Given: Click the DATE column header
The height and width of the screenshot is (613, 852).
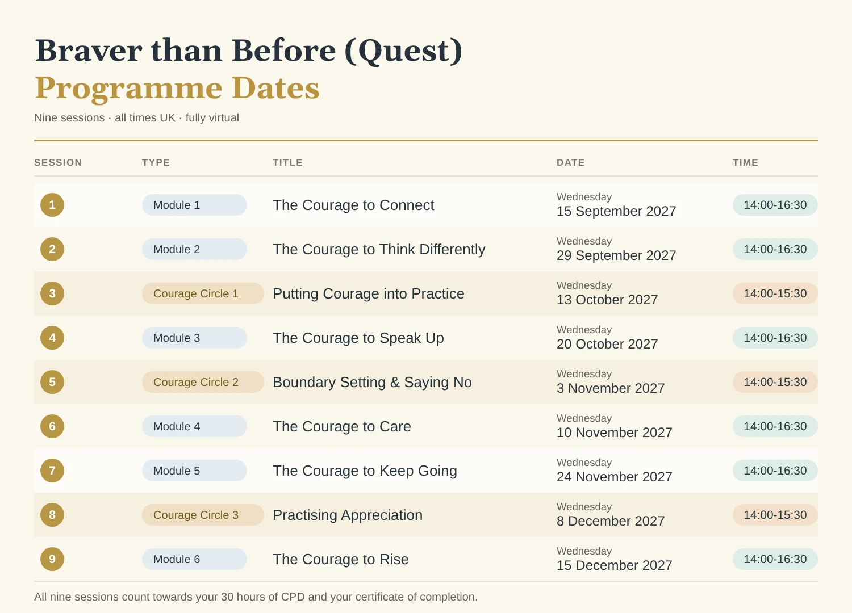Looking at the screenshot, I should (570, 162).
